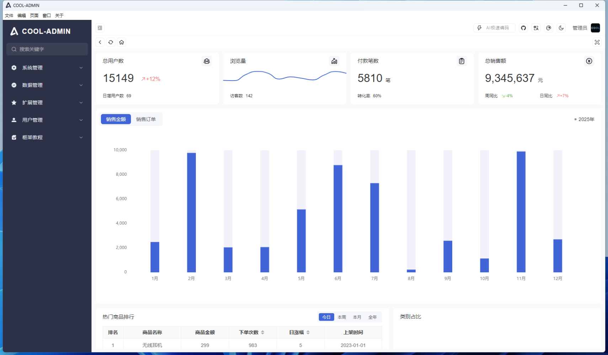Switch to the 全年 filter option
Image resolution: width=608 pixels, height=355 pixels.
[x=373, y=317]
